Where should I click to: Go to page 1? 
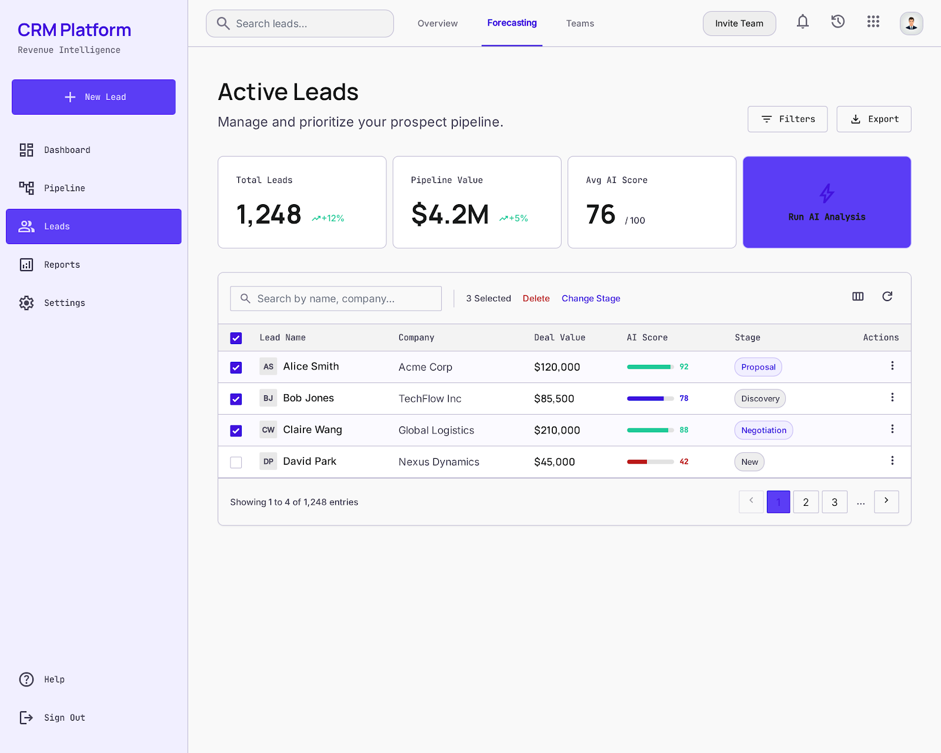click(778, 502)
